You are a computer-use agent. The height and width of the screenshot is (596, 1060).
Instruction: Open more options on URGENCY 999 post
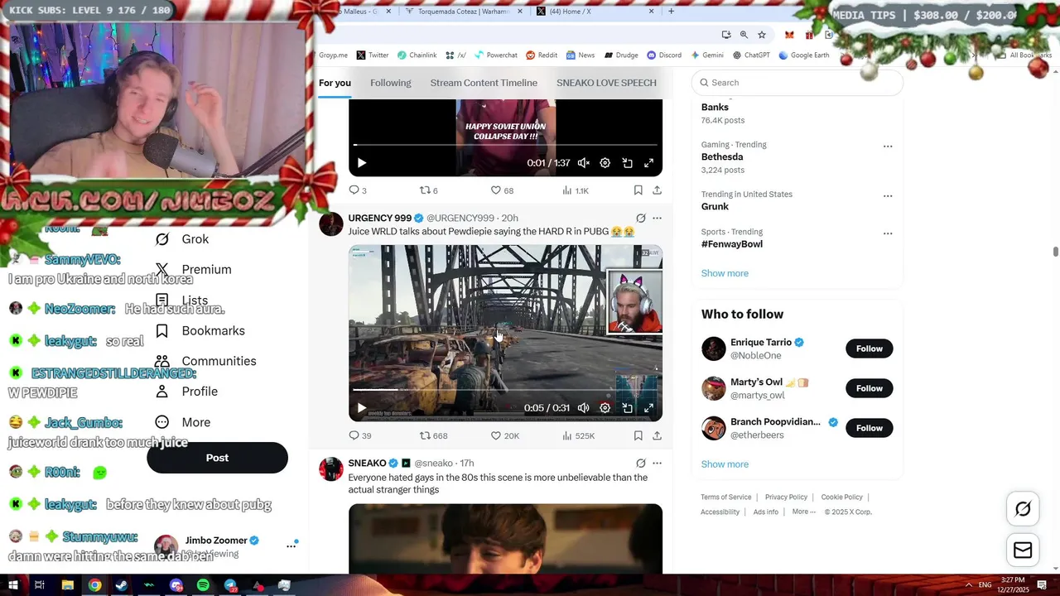(x=657, y=219)
